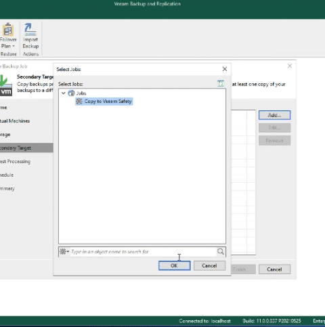
Task: Go to the Summary wizard step
Action: [7, 189]
